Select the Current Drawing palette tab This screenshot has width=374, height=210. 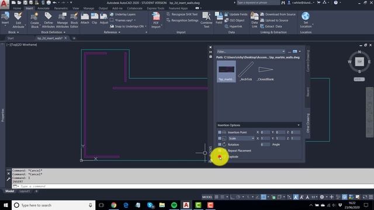click(308, 61)
